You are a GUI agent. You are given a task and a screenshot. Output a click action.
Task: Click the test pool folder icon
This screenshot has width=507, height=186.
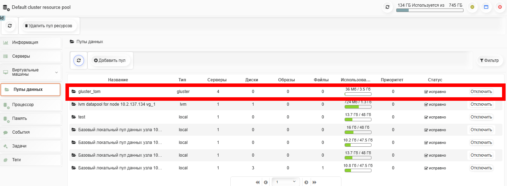74,117
